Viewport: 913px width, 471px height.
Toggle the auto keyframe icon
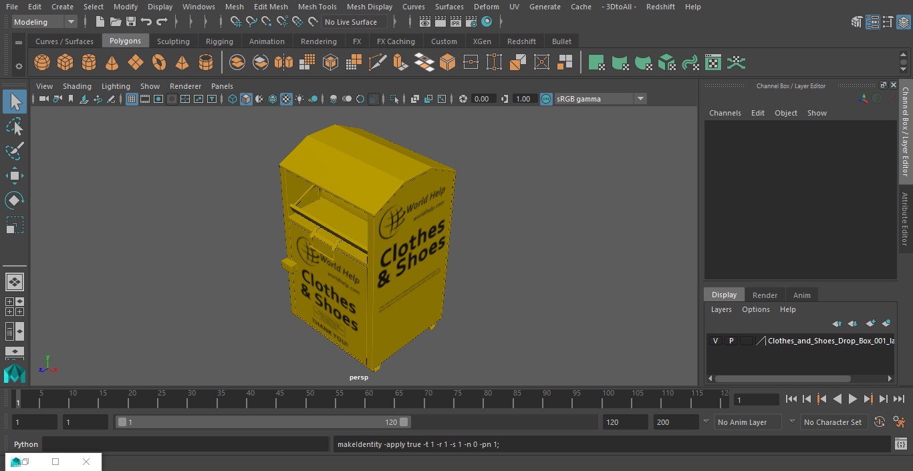click(880, 422)
